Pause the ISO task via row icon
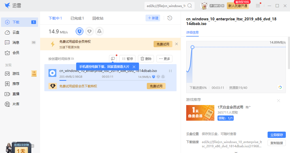Viewport: 290px width, 153px height. pyautogui.click(x=170, y=71)
